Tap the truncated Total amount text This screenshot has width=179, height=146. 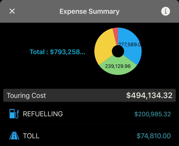click(57, 52)
